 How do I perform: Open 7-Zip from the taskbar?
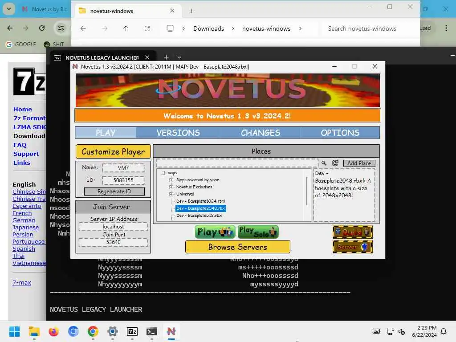(x=132, y=331)
